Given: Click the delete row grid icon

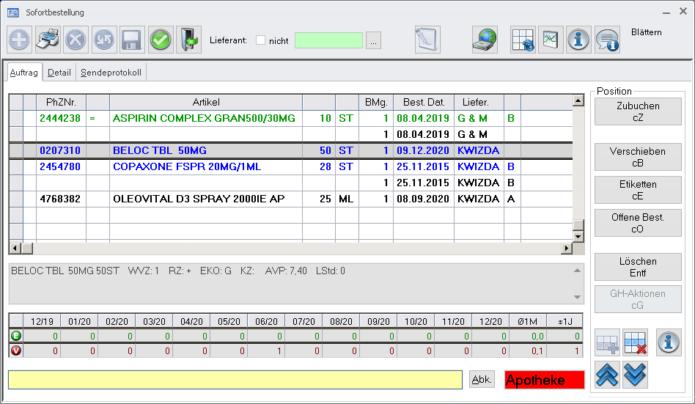Looking at the screenshot, I should [x=635, y=342].
